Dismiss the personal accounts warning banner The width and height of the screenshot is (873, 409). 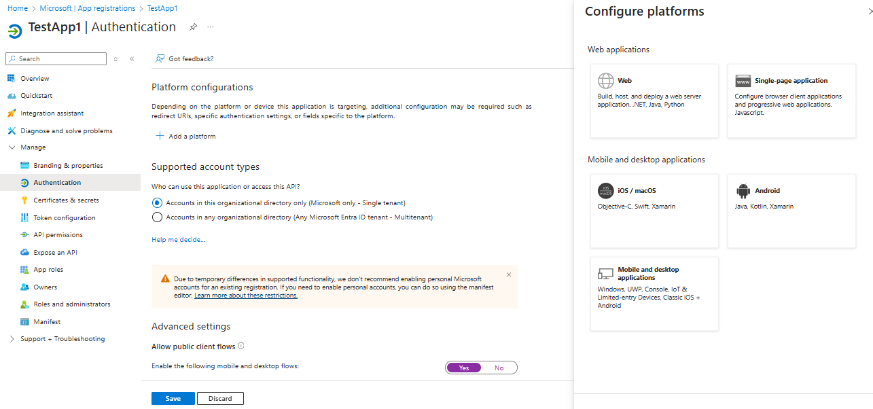pos(509,275)
